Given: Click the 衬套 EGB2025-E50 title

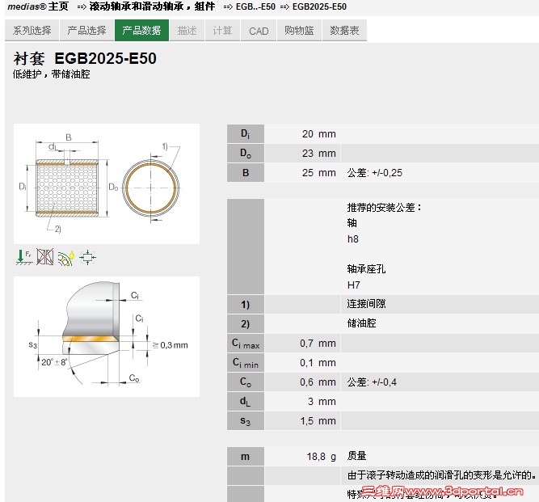Looking at the screenshot, I should 85,58.
